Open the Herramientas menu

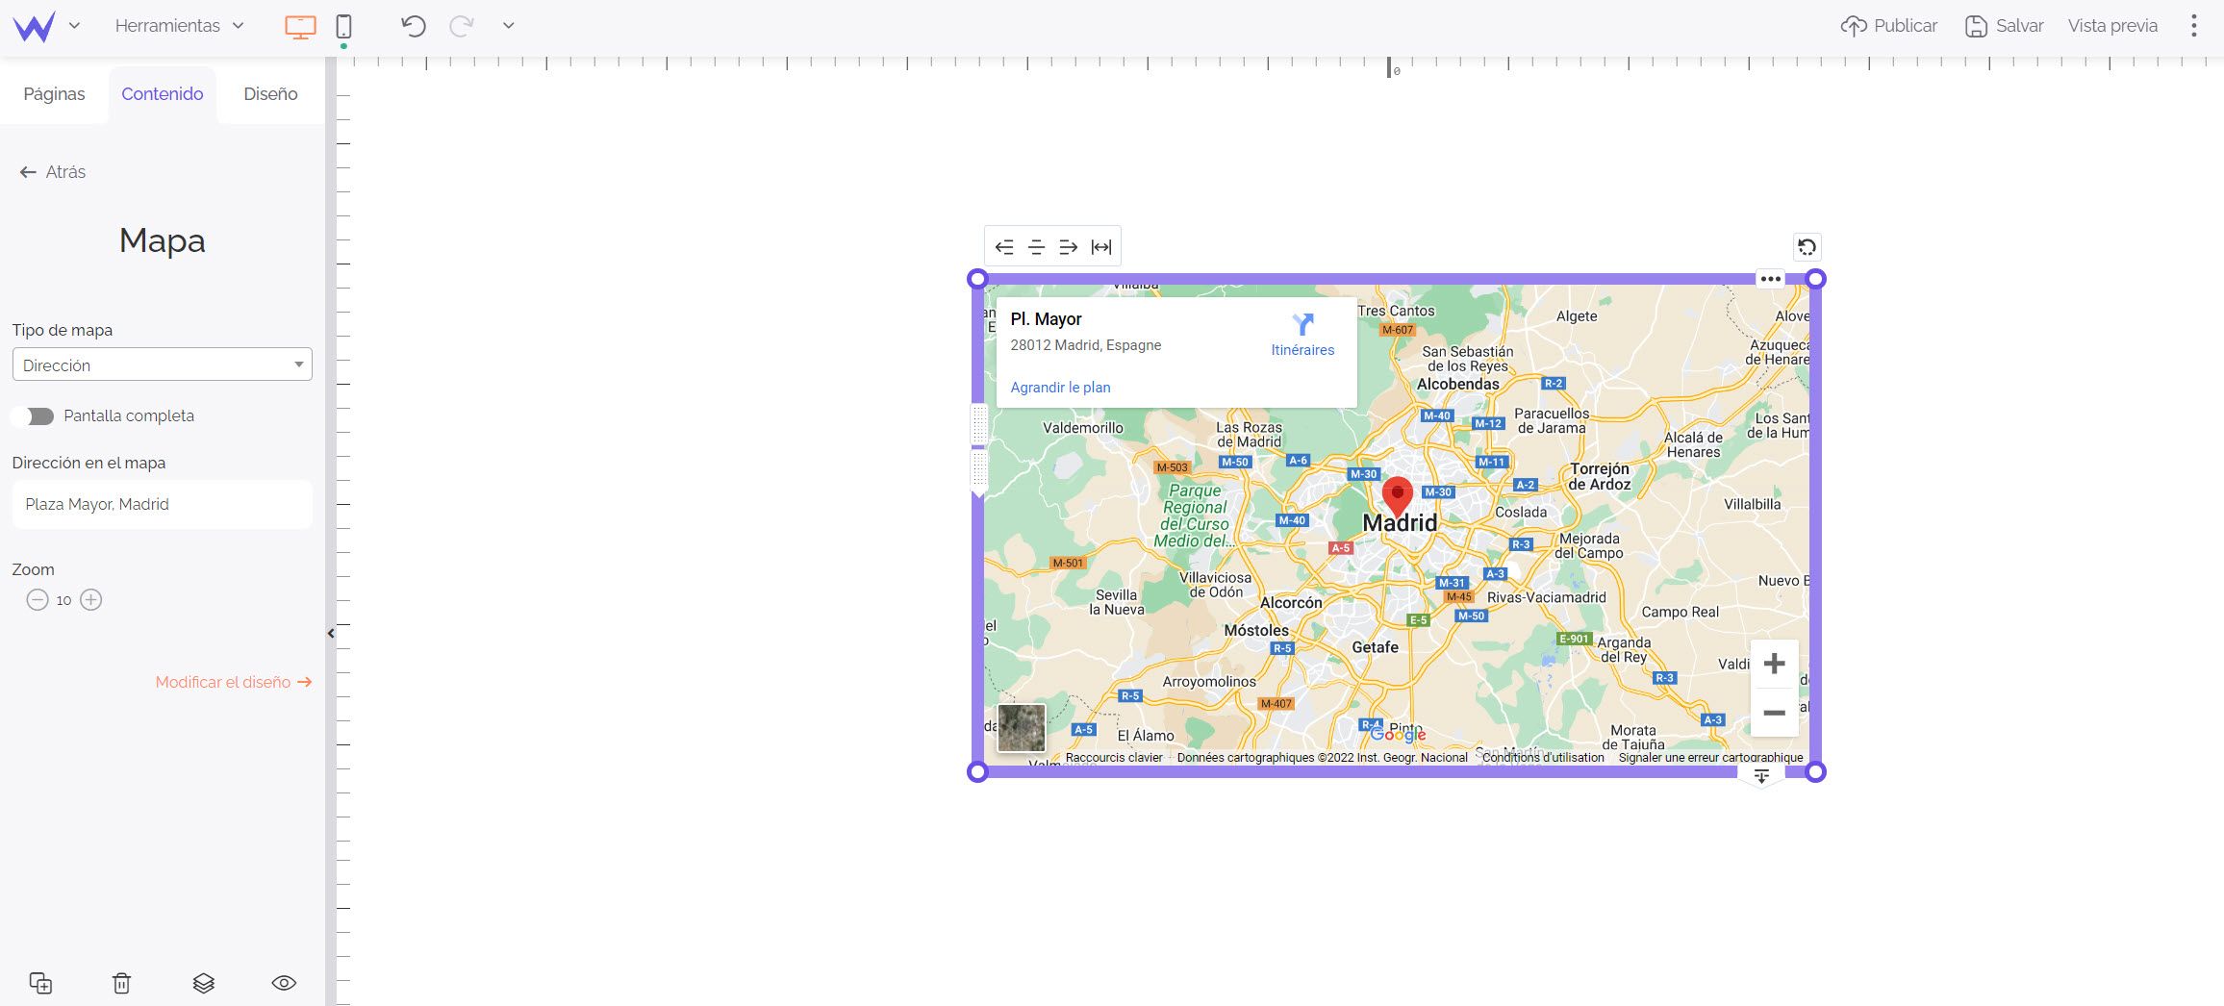pos(179,26)
